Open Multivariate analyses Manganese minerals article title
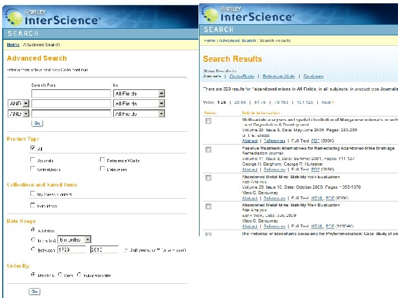The height and width of the screenshot is (298, 398). [x=320, y=120]
